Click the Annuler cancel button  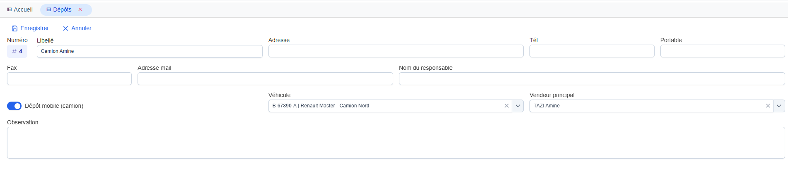point(77,28)
